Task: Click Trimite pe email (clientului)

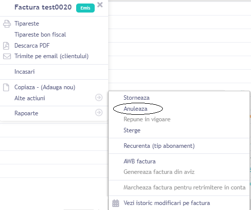Action: (x=52, y=56)
